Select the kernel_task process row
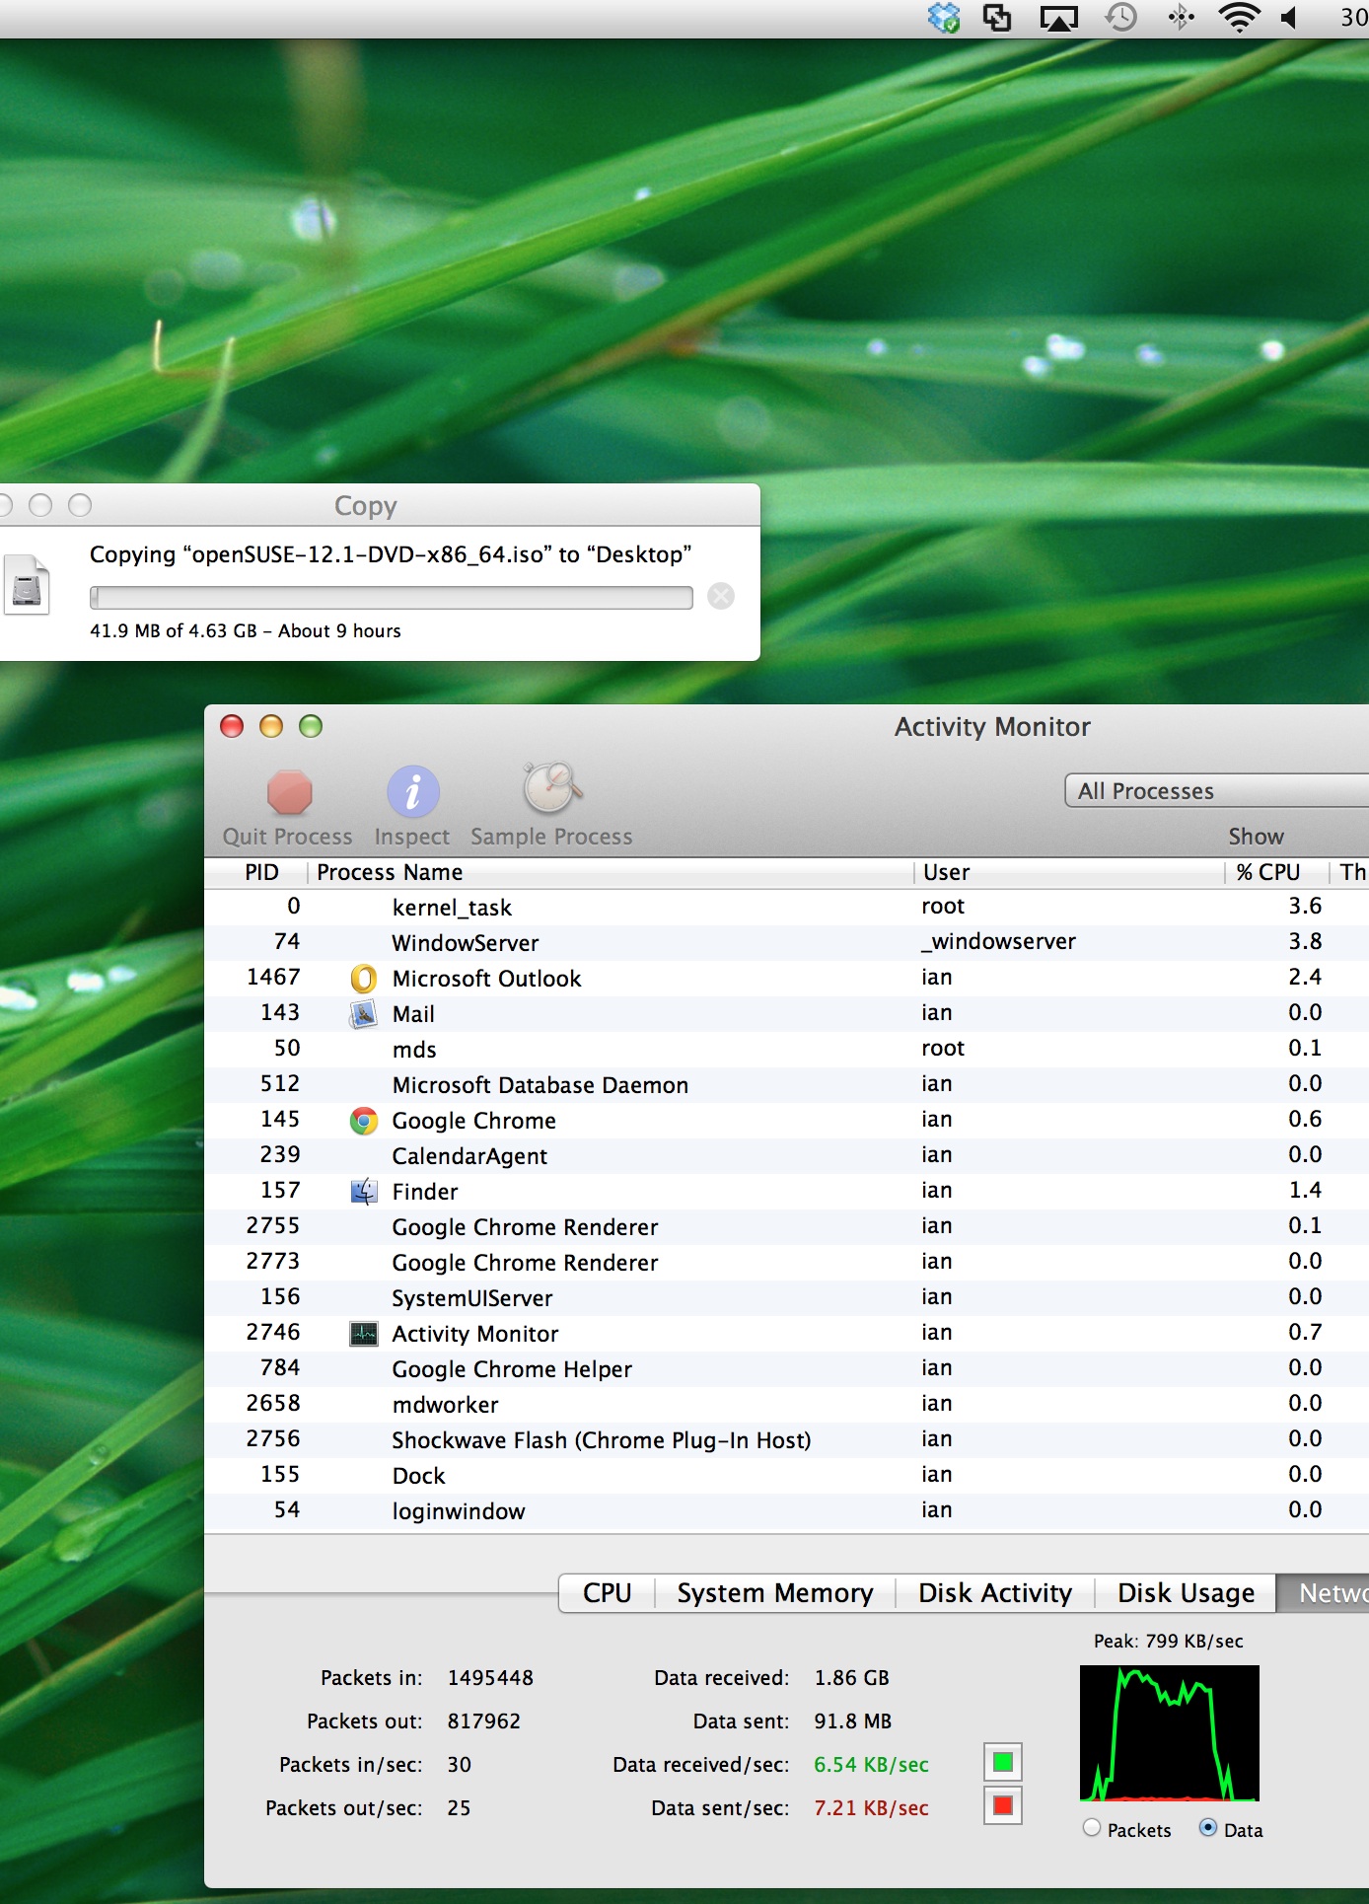The height and width of the screenshot is (1904, 1369). [x=786, y=908]
